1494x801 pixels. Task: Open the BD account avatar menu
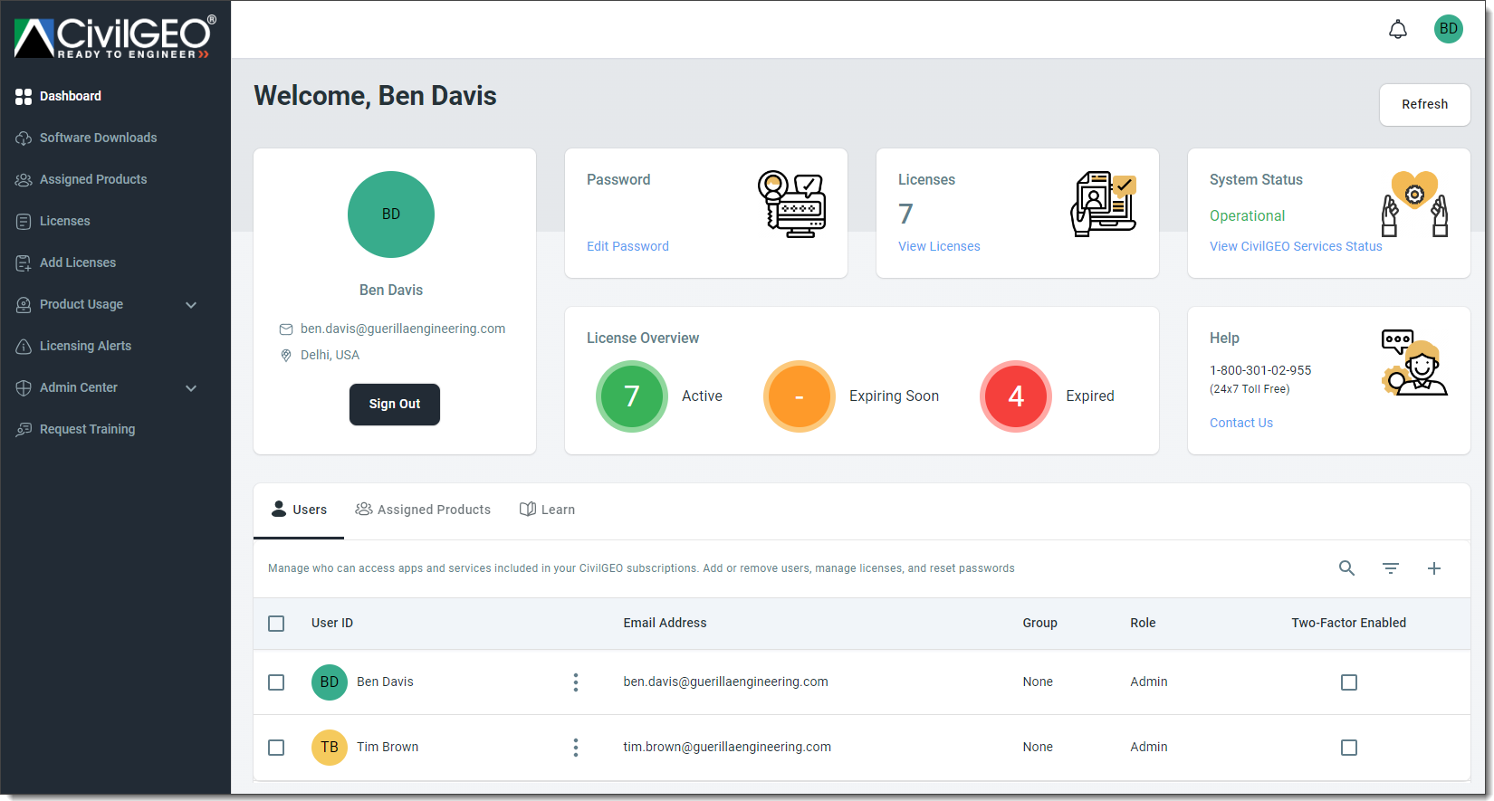pyautogui.click(x=1449, y=29)
